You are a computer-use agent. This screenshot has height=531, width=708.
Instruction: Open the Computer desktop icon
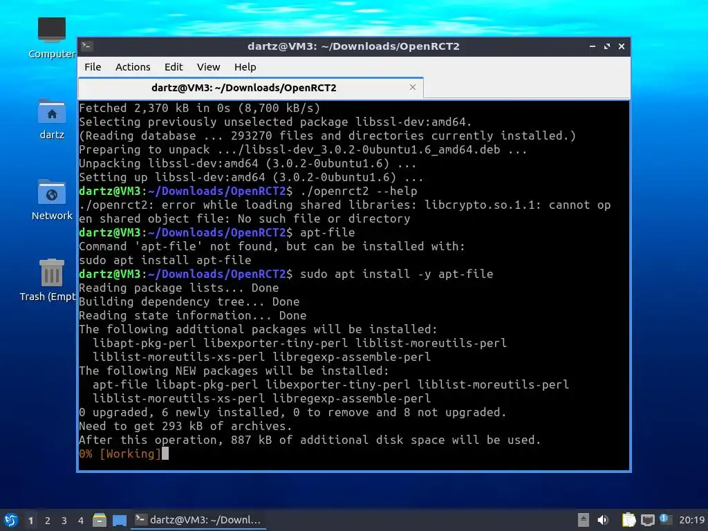[51, 38]
